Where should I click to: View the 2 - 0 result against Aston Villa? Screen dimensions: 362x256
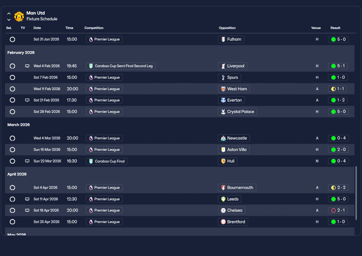[x=338, y=149]
